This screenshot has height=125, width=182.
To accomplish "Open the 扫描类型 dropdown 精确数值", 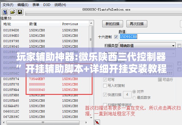I will click(x=147, y=46).
